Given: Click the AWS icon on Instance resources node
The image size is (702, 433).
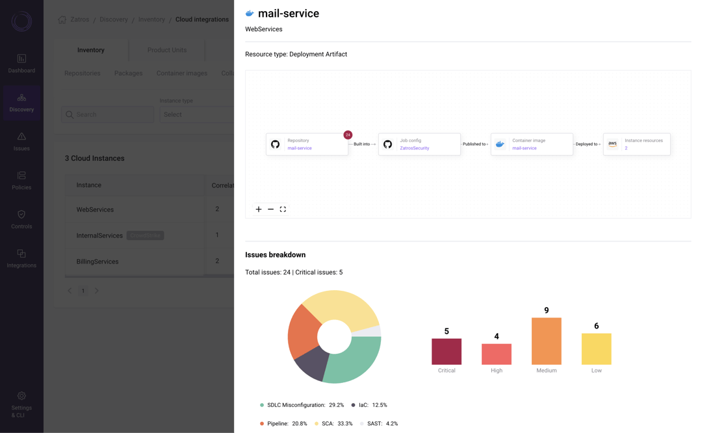Looking at the screenshot, I should pos(612,143).
